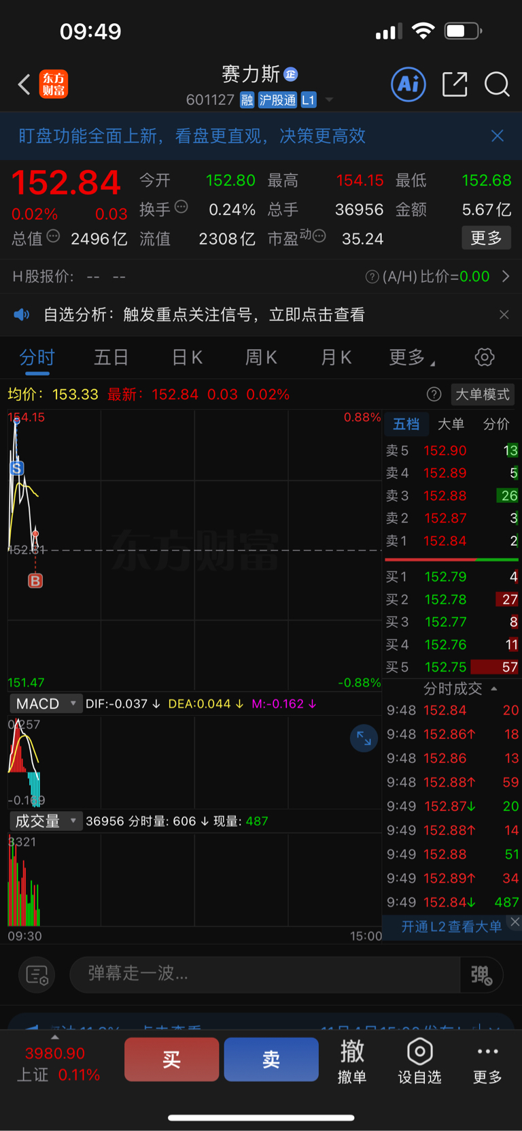Tap the 弹幕走一波 input field
Screen dimensions: 522x1131
coord(265,975)
